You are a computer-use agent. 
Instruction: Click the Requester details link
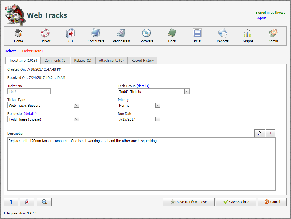tap(30, 113)
